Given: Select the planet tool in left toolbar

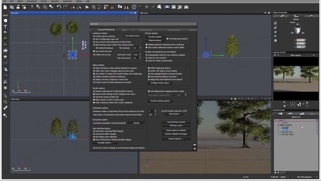Looking at the screenshot, I should click(6, 57).
